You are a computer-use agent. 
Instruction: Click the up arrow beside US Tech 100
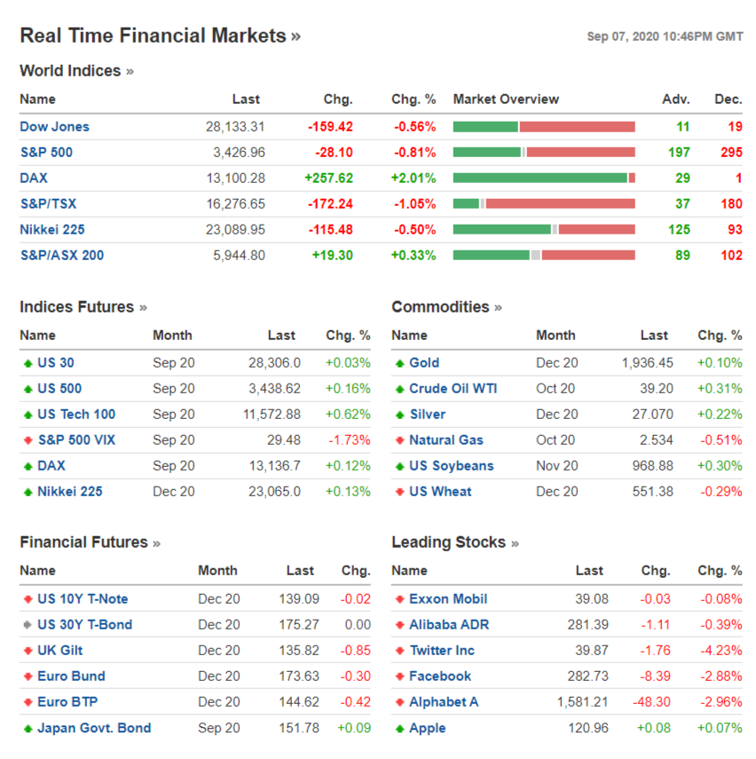tap(28, 415)
